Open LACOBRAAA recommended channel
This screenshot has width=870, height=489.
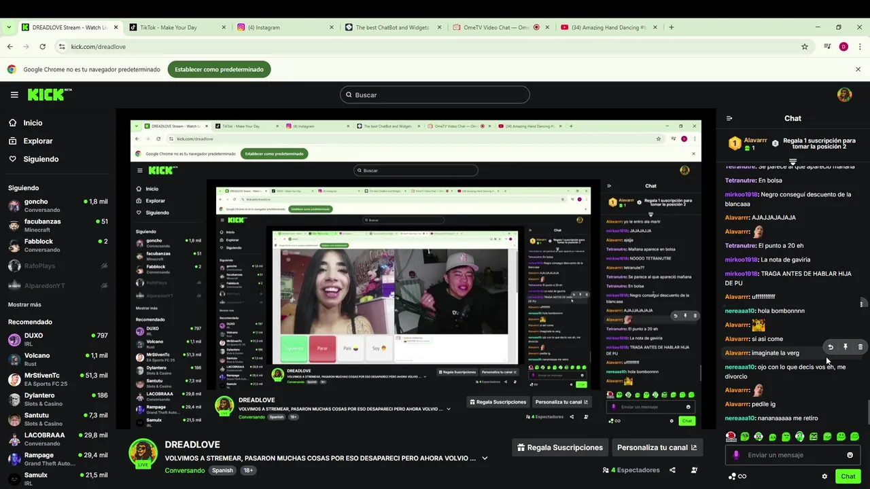pyautogui.click(x=58, y=439)
